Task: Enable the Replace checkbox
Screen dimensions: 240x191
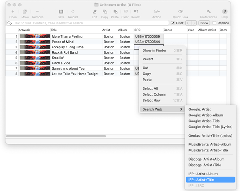Action: [214, 23]
